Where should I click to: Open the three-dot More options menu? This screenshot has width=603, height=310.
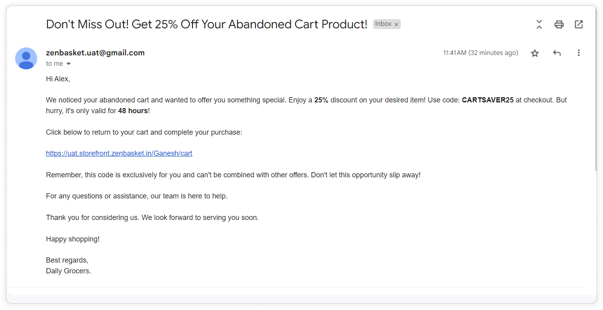(578, 53)
